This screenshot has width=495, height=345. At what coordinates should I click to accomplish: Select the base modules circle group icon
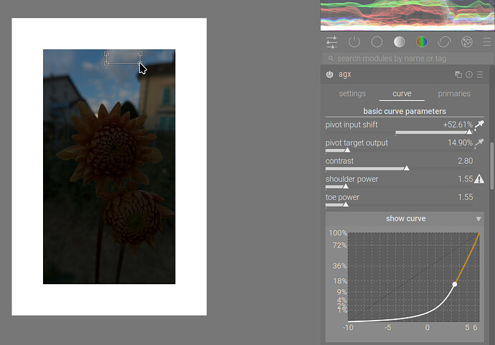click(x=377, y=42)
